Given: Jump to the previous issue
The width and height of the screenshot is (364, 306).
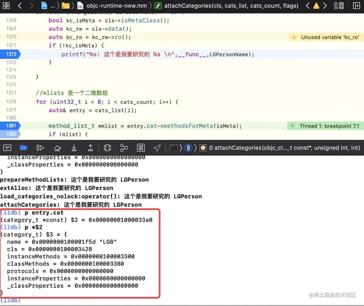Looking at the screenshot, I should pyautogui.click(x=307, y=5).
